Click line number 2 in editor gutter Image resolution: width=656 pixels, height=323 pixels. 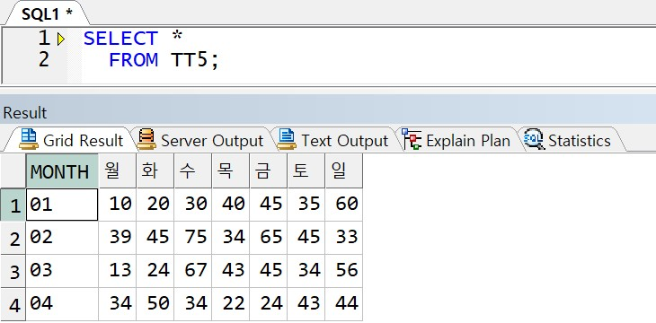[x=44, y=59]
